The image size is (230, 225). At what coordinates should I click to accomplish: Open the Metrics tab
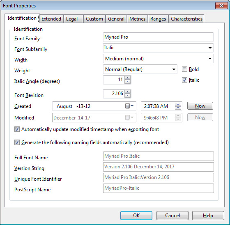(x=137, y=19)
